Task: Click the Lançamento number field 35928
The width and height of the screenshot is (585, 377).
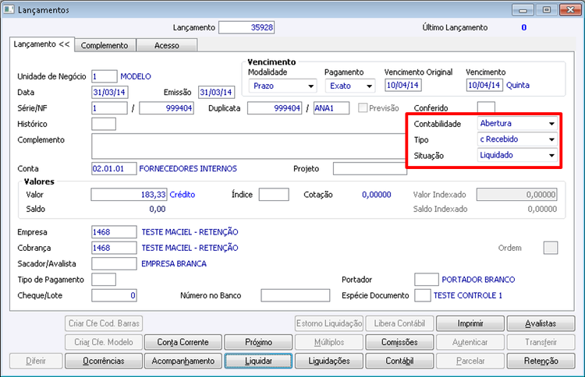Action: coord(246,27)
